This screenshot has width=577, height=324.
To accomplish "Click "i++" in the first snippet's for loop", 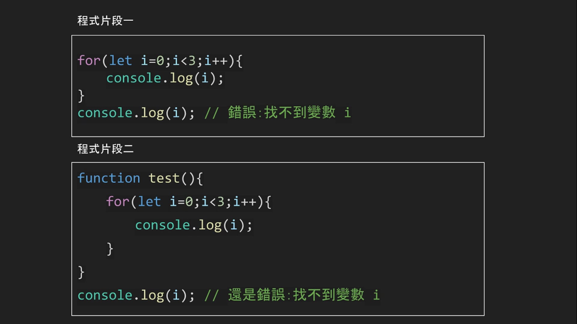I will coord(216,61).
